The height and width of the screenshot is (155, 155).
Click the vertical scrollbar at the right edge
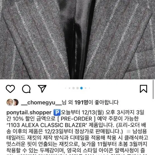153,89
